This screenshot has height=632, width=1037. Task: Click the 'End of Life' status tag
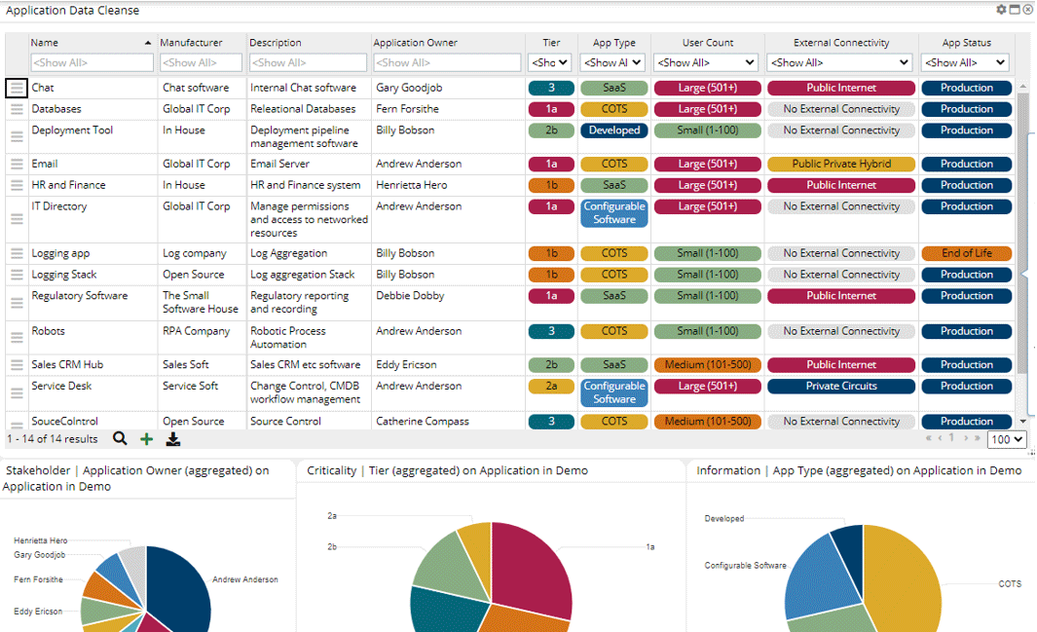click(x=967, y=253)
